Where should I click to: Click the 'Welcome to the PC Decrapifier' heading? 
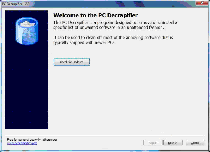[95, 15]
